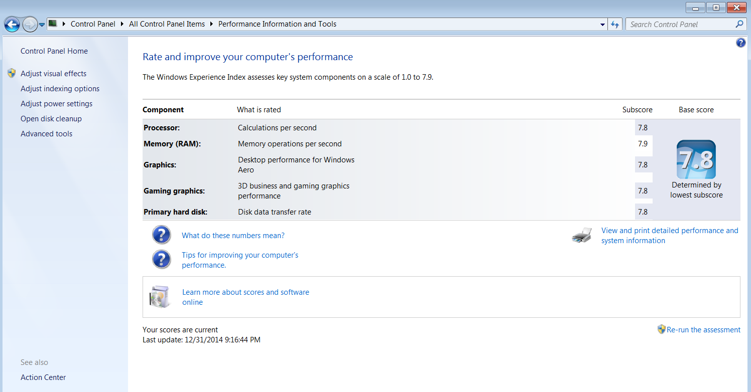The image size is (751, 392).
Task: Click the shield icon beside Re-run the assessment
Action: pos(662,329)
